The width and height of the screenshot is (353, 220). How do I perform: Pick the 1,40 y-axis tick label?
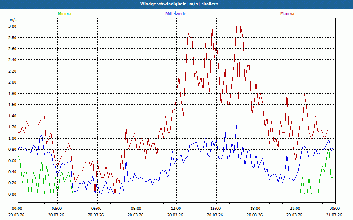pos(12,116)
